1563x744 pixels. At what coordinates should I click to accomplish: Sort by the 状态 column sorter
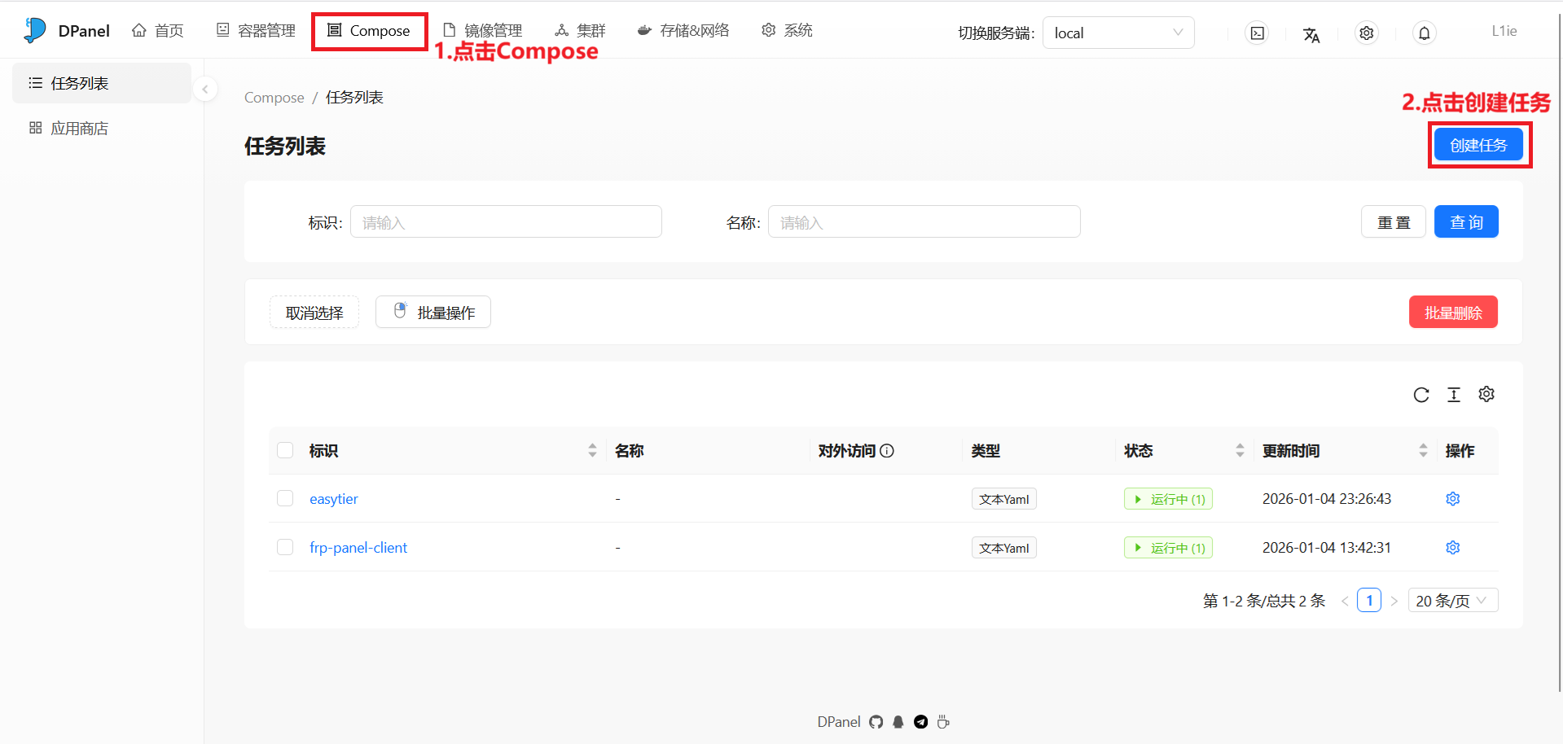coord(1240,450)
